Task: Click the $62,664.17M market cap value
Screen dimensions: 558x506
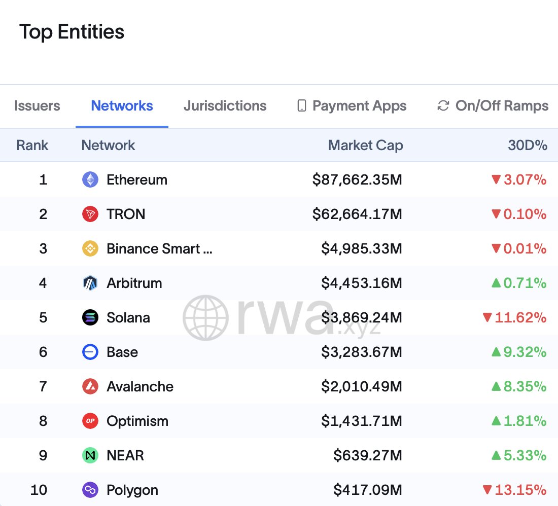Action: click(357, 214)
